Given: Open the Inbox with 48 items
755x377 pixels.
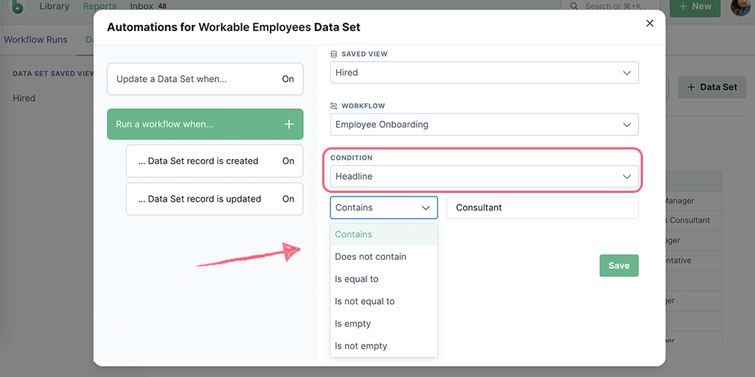Looking at the screenshot, I should pyautogui.click(x=148, y=6).
